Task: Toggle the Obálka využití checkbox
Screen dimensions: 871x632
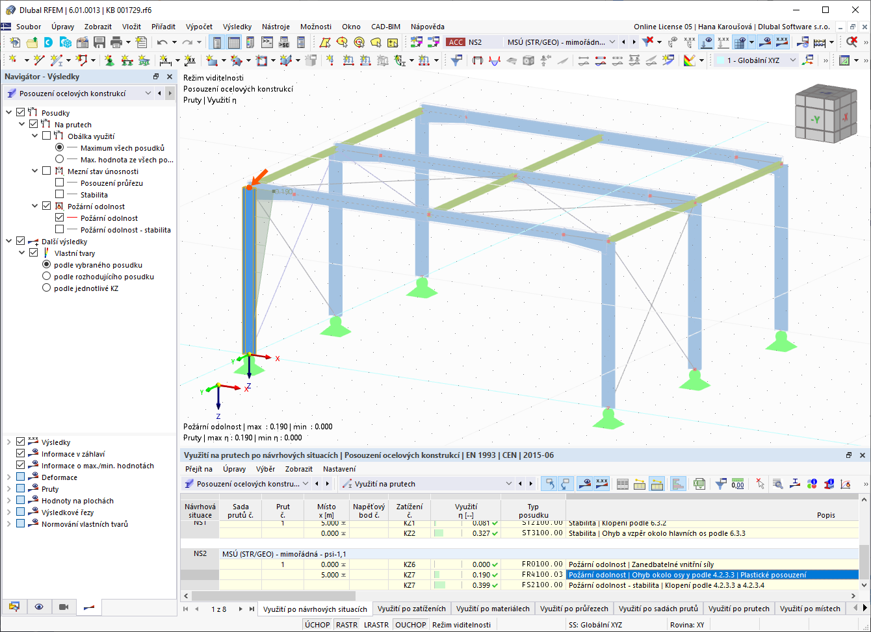Action: (x=46, y=136)
